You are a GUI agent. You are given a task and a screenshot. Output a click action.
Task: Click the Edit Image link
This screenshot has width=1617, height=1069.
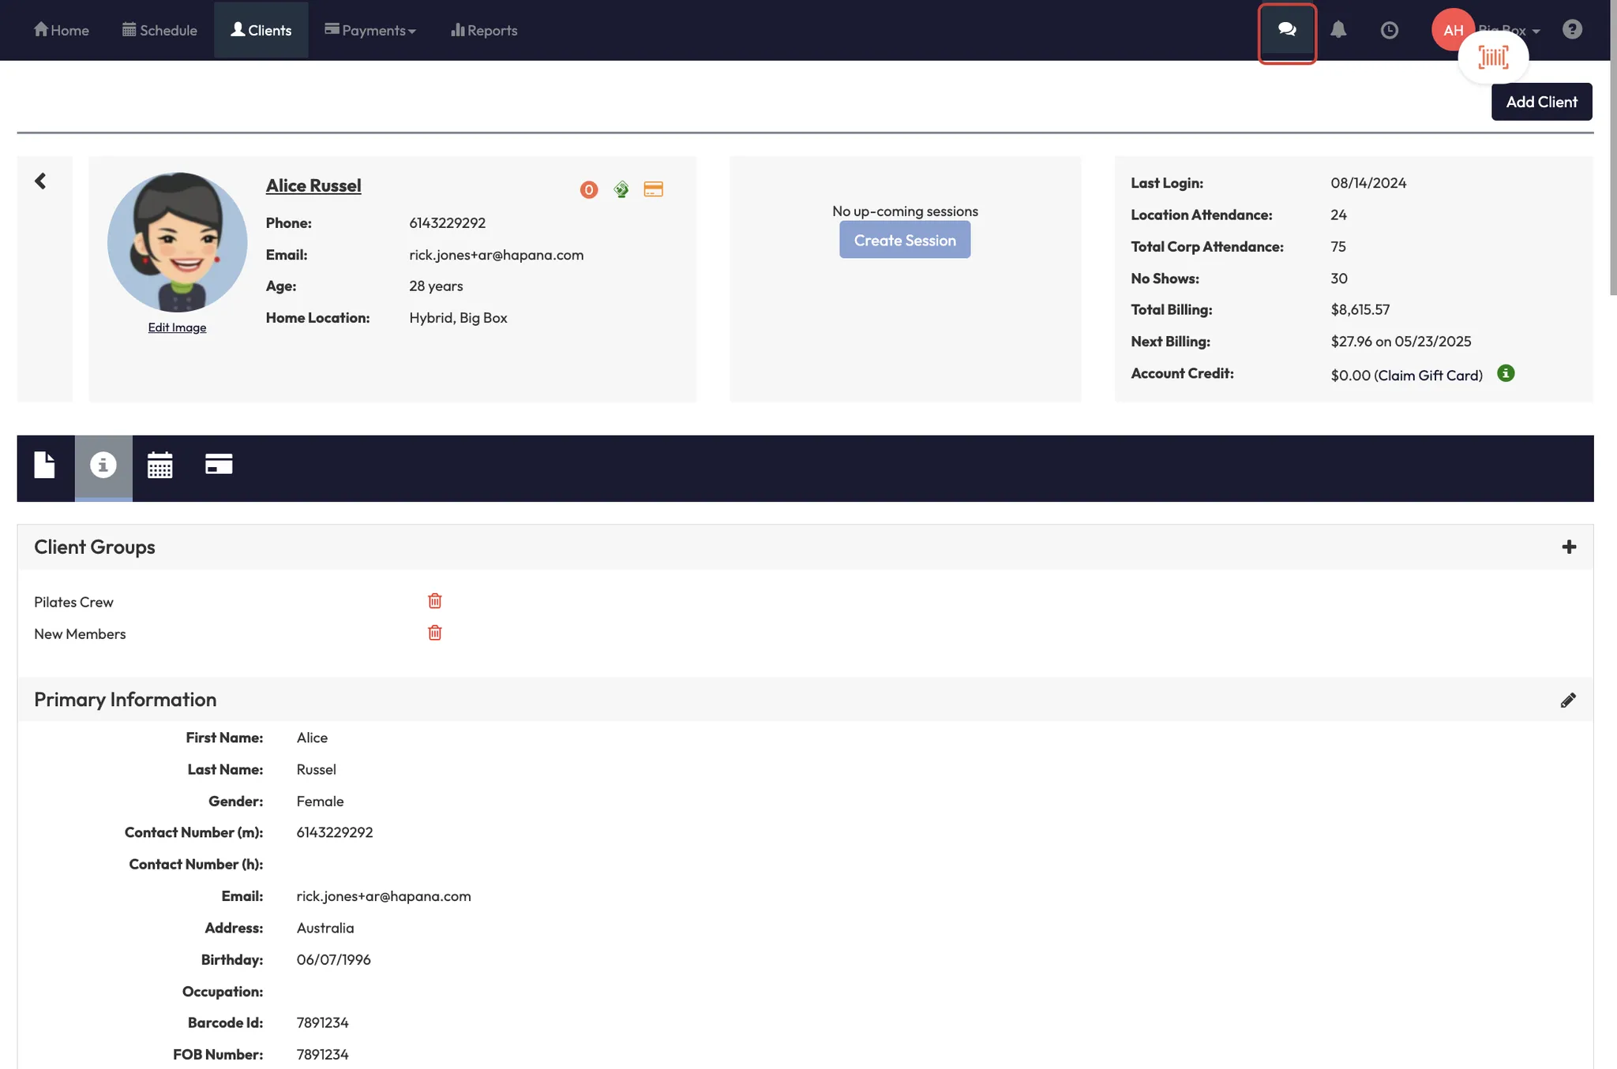[177, 327]
